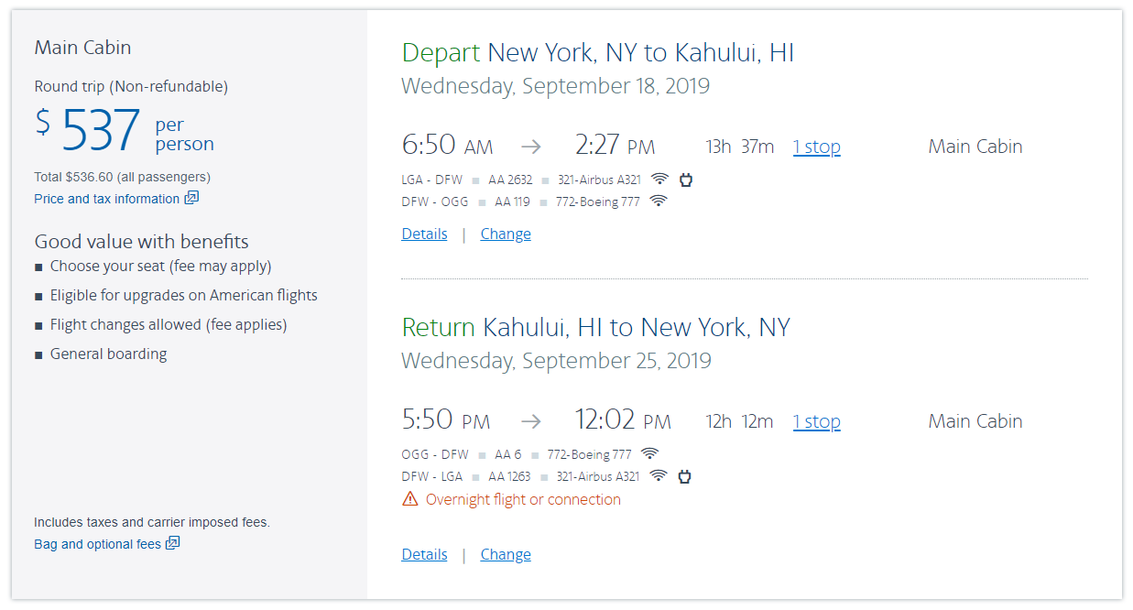Screen dimensions: 1133x610
Task: Change the departing New York to Kahului flight
Action: coord(506,234)
